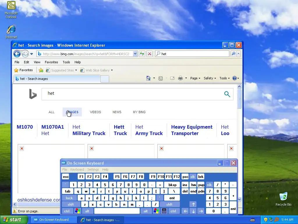This screenshot has height=224, width=298.
Task: Click the browser Forward arrow button
Action: pos(25,54)
